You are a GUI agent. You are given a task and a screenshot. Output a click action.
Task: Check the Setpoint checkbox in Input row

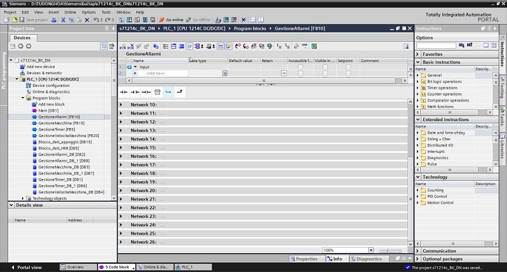point(347,67)
